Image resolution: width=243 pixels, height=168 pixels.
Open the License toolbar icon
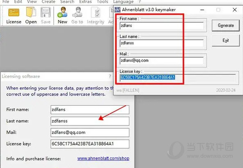pyautogui.click(x=14, y=16)
